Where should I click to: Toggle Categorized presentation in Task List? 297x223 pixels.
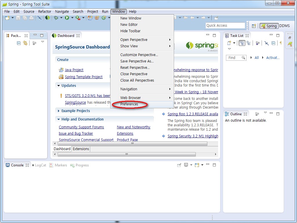242,43
